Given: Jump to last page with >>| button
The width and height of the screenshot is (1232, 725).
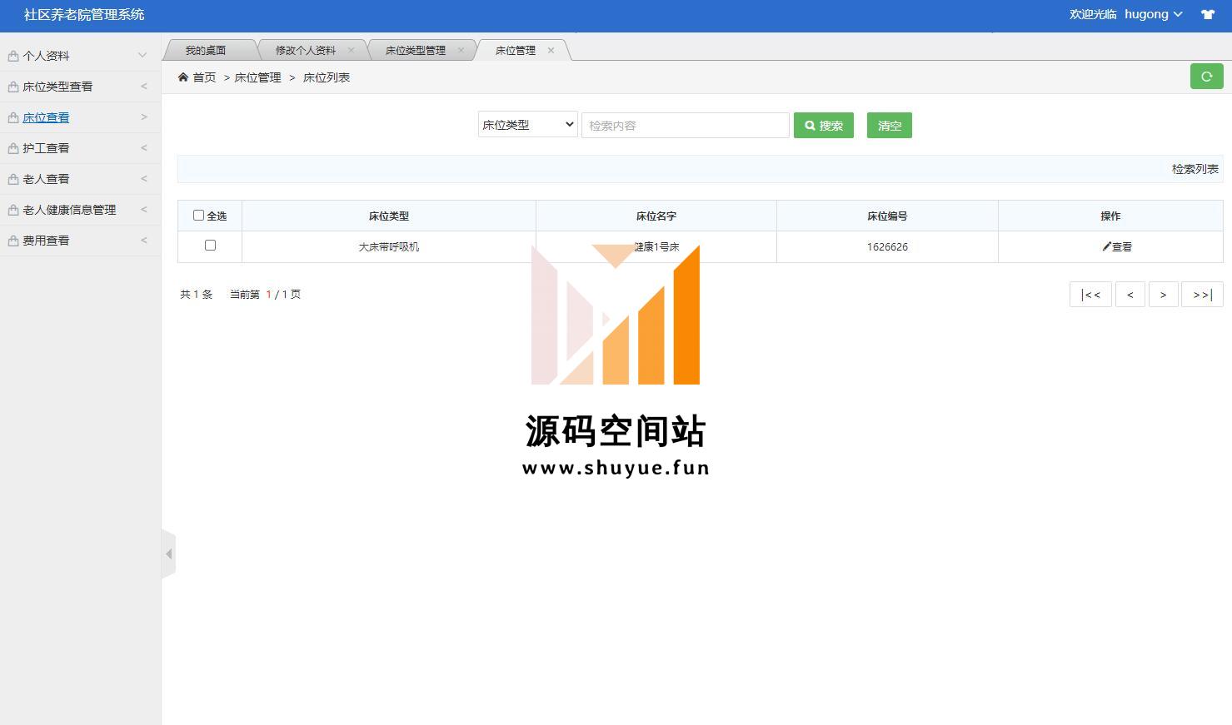Looking at the screenshot, I should coord(1202,295).
